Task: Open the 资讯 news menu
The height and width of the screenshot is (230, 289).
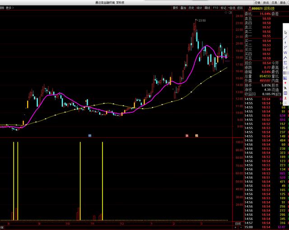Action: tap(266, 3)
